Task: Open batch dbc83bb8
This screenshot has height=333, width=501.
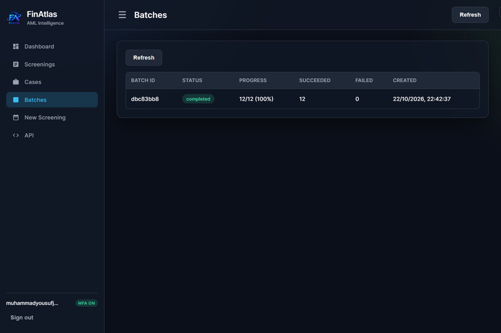Action: 145,99
